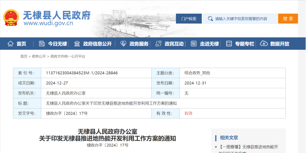Open 政务公开 in the breadcrumb
This screenshot has width=306, height=153.
(39, 56)
